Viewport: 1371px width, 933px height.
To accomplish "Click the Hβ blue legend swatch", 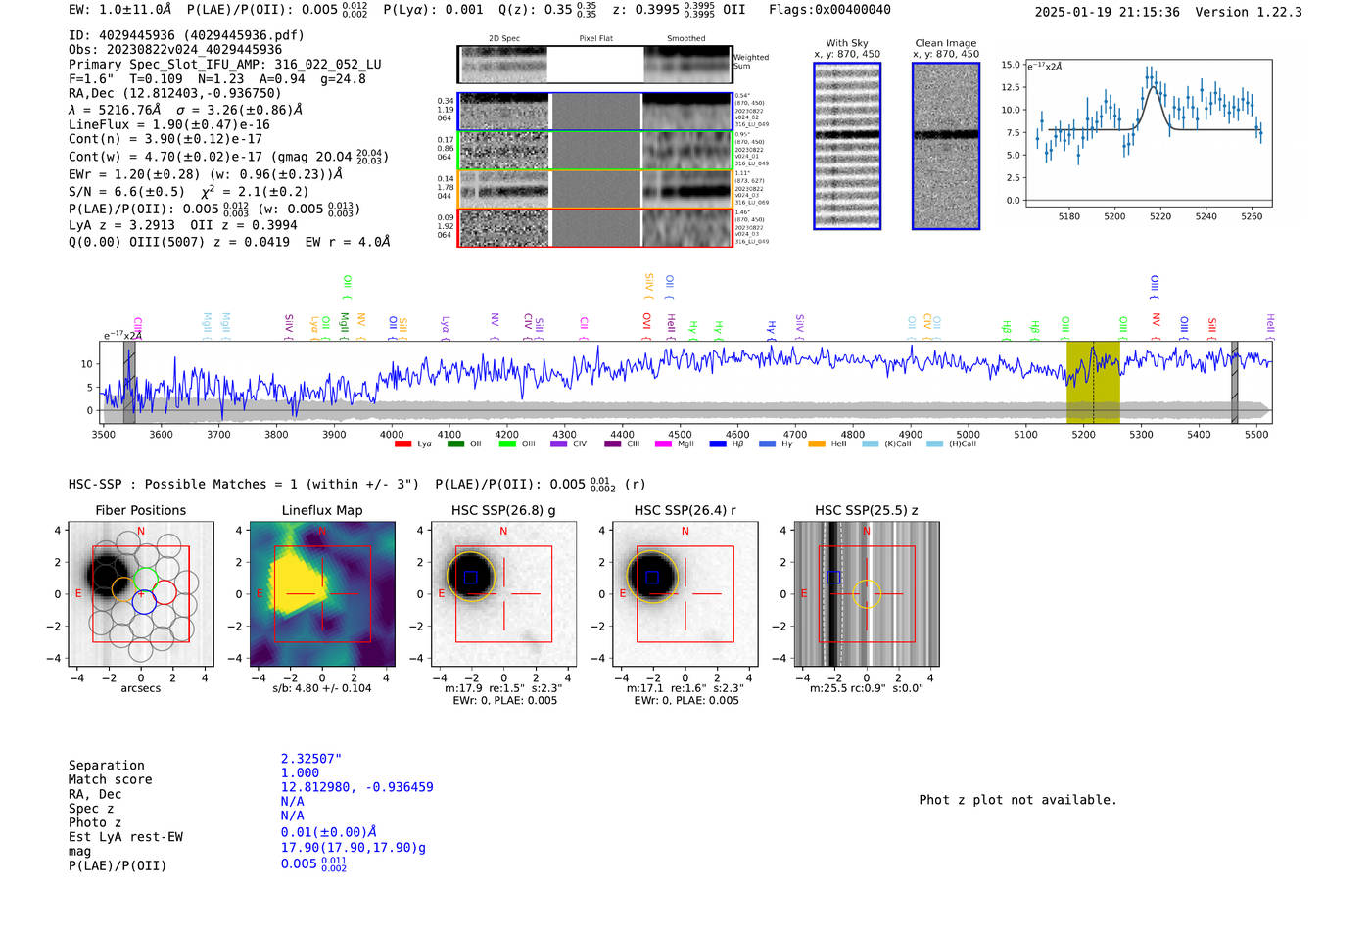I will [x=718, y=444].
